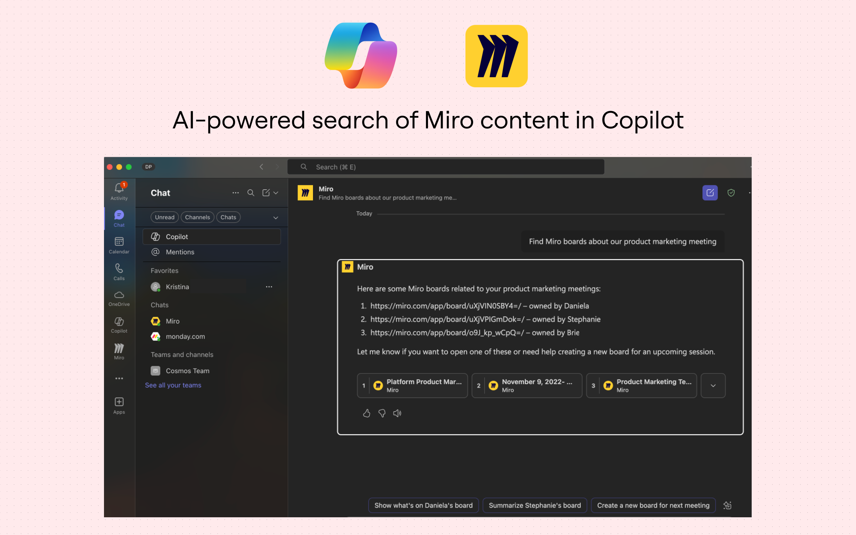Image resolution: width=856 pixels, height=535 pixels.
Task: Open the Miro chat conversation
Action: [x=212, y=321]
